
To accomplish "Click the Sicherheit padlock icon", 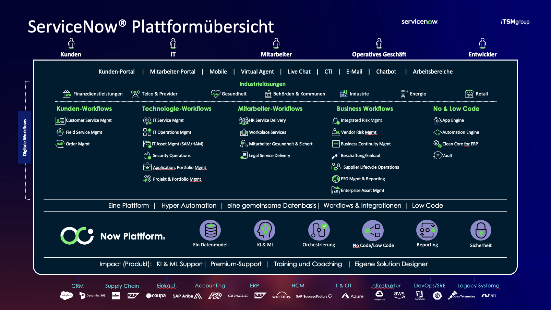I will coord(481,230).
